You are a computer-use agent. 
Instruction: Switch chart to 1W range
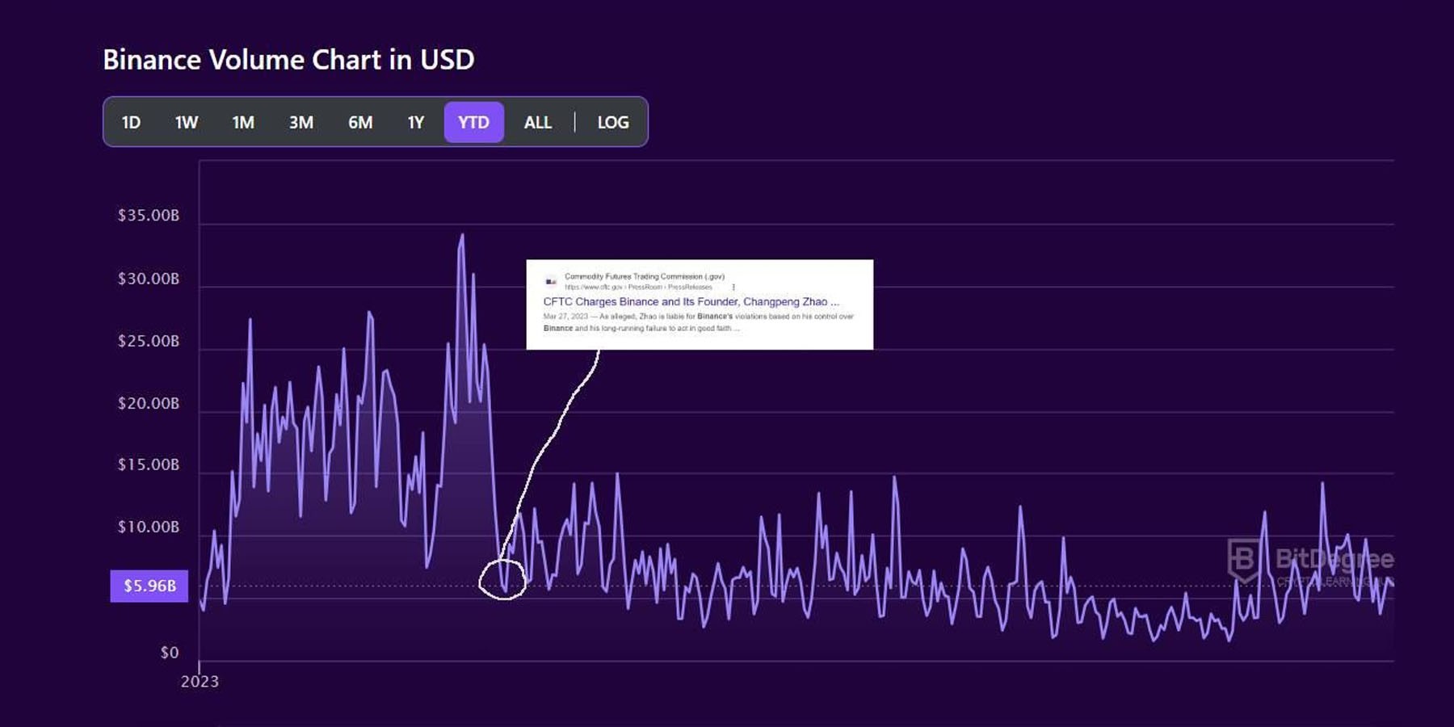(x=187, y=123)
